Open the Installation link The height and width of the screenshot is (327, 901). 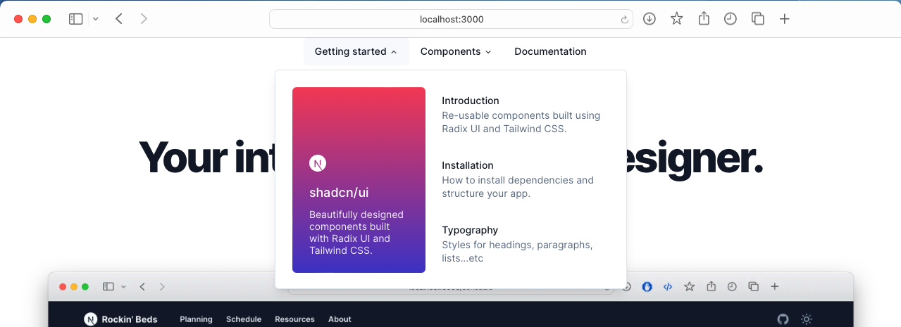[x=468, y=165]
